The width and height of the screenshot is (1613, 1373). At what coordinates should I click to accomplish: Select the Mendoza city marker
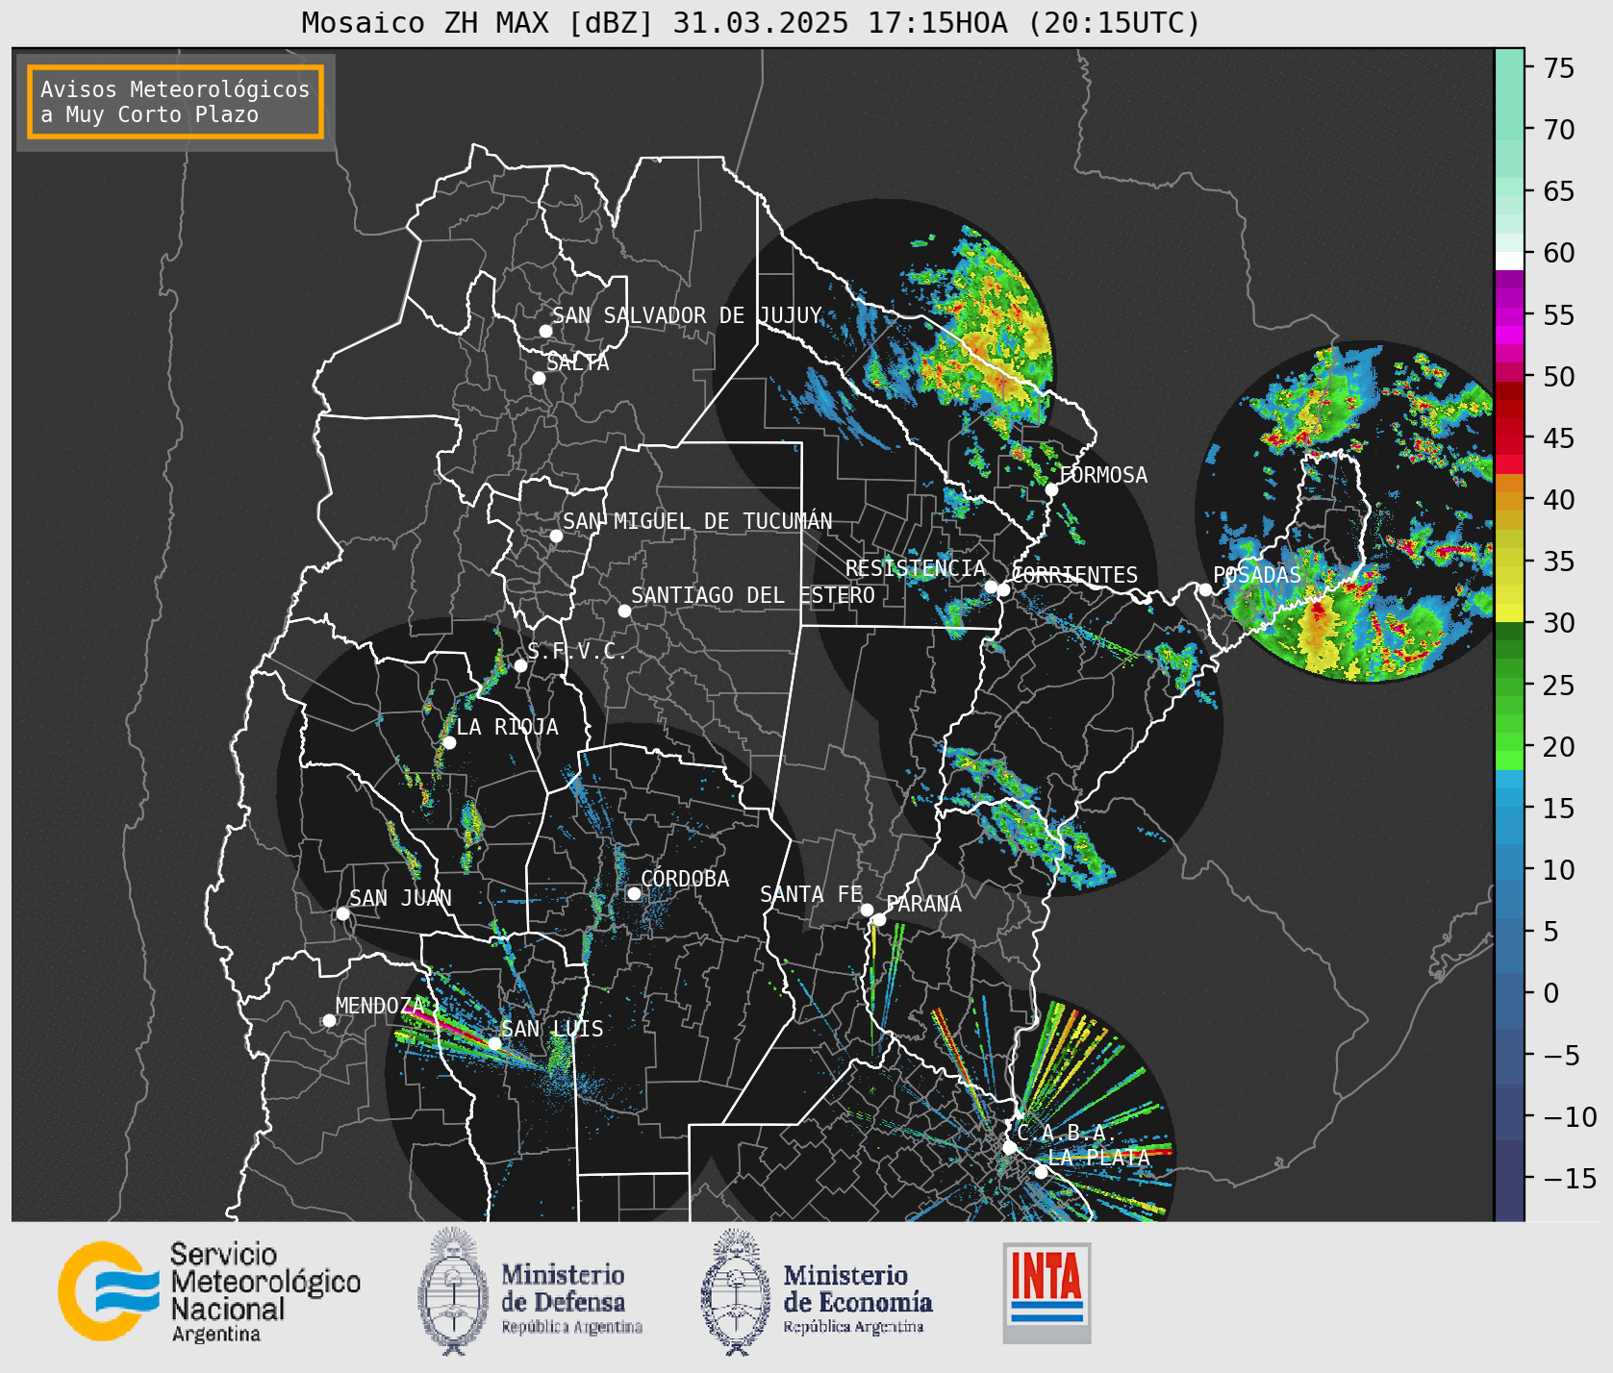click(329, 1020)
